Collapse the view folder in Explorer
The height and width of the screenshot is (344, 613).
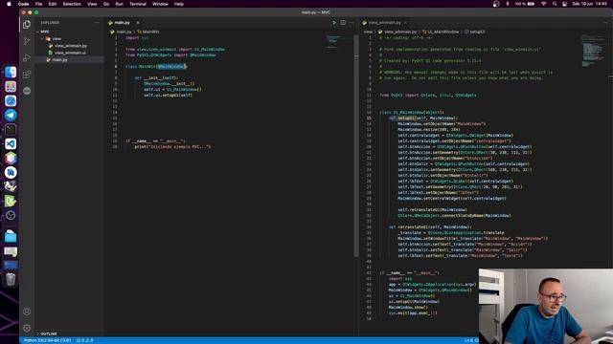click(57, 38)
